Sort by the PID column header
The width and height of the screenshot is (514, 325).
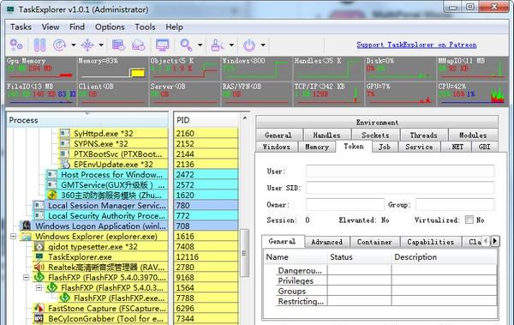[207, 120]
